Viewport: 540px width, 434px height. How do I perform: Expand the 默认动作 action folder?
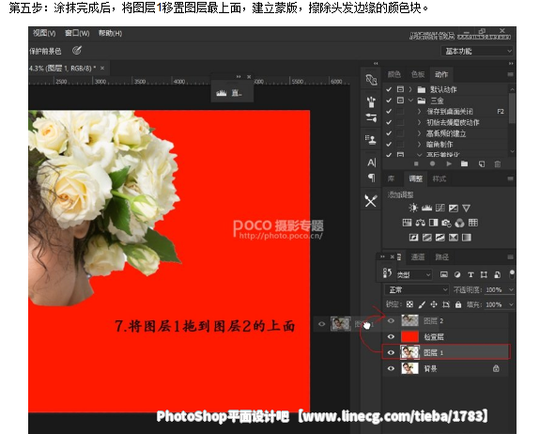(410, 89)
